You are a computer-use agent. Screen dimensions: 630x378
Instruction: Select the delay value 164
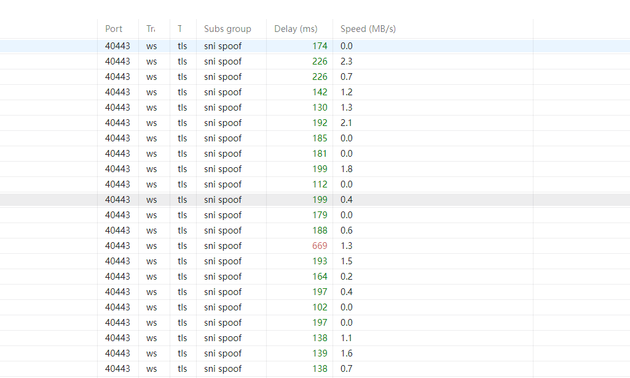[320, 277]
